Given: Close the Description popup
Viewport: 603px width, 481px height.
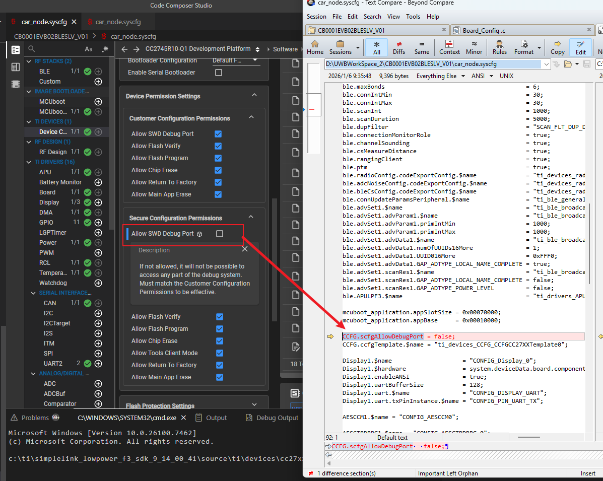Looking at the screenshot, I should click(x=245, y=249).
